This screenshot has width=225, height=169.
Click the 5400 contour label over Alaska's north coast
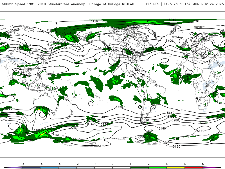[102, 27]
